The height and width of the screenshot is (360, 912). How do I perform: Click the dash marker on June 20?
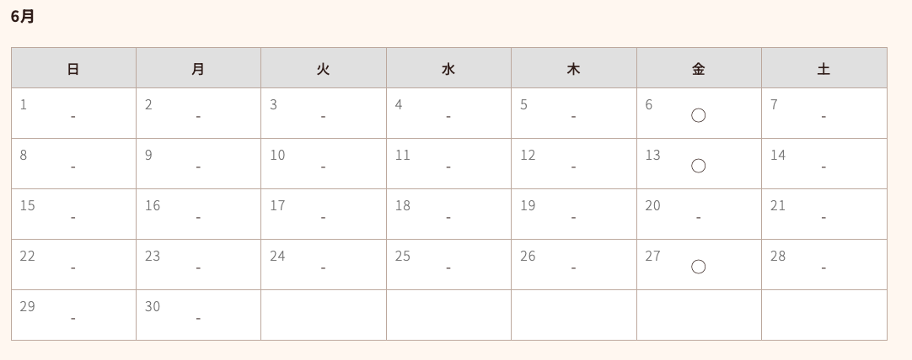click(x=698, y=218)
